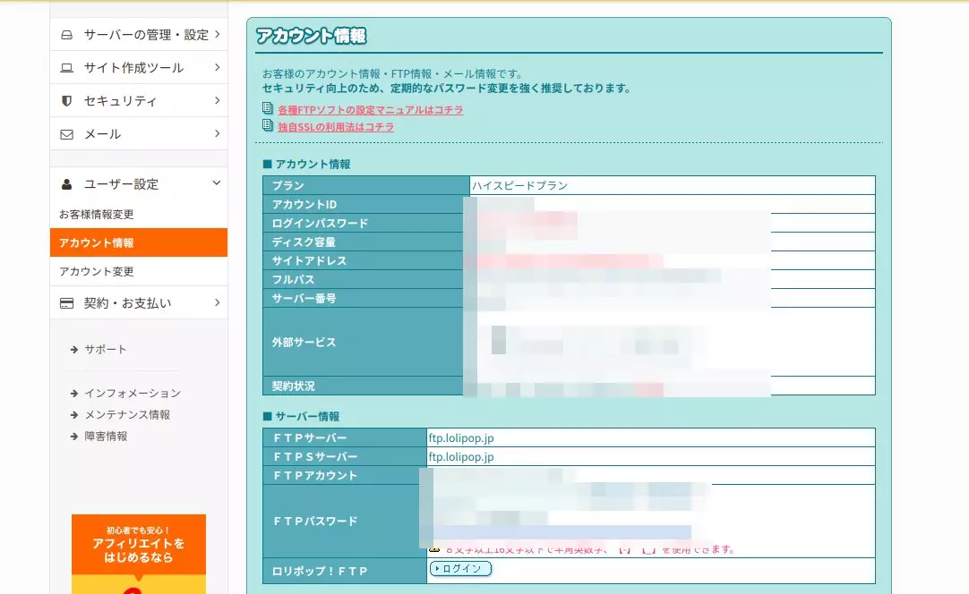Click the server icon beside サーバーの管理・設定
Screen dimensions: 969x594
point(66,35)
